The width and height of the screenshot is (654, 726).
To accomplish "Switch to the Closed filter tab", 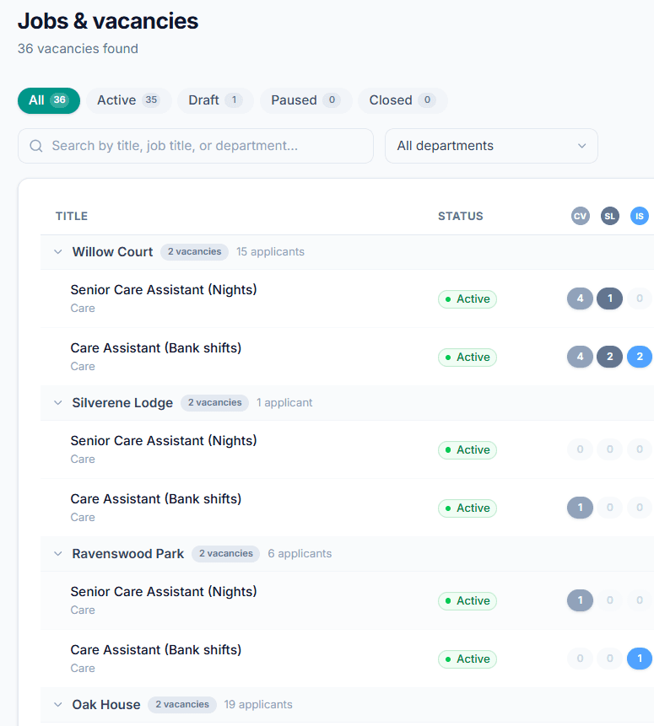I will [403, 100].
